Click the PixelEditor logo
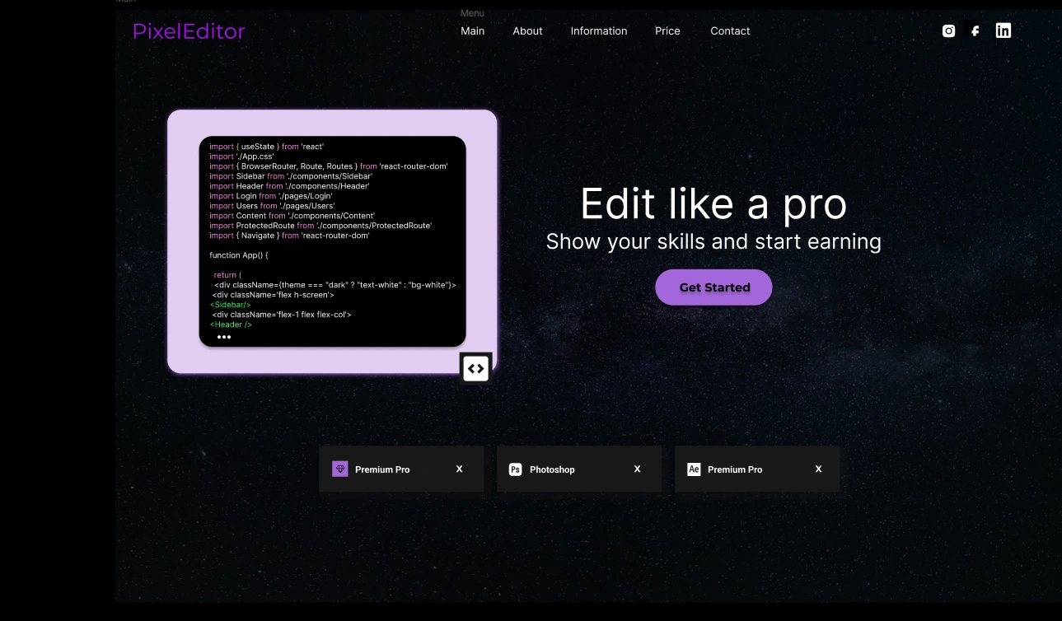This screenshot has width=1062, height=621. (x=189, y=31)
